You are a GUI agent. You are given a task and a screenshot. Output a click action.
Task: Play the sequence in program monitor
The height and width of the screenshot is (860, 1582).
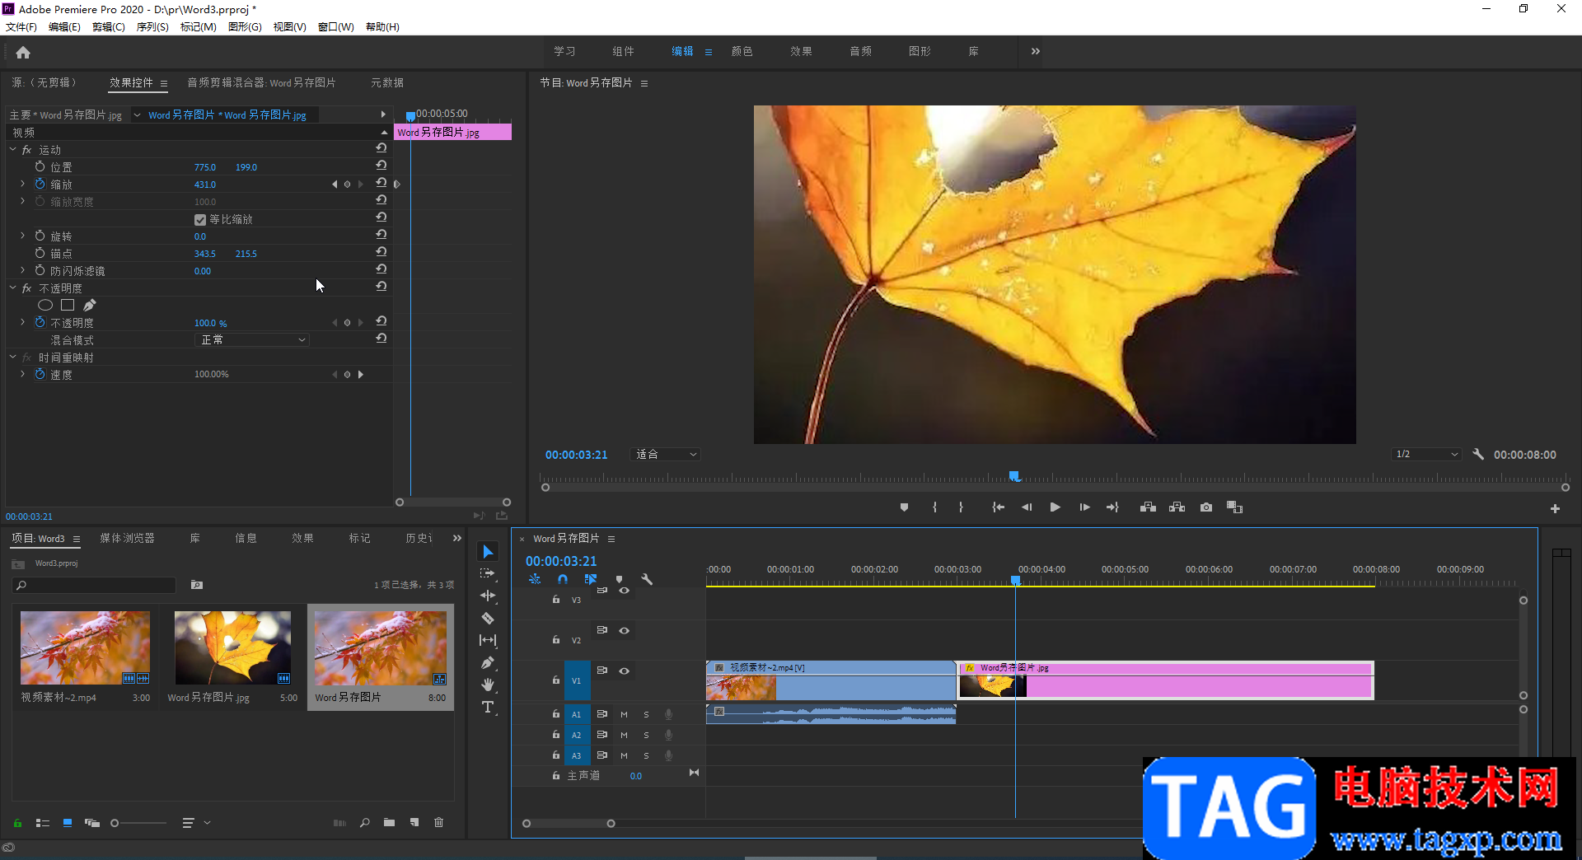pyautogui.click(x=1055, y=507)
